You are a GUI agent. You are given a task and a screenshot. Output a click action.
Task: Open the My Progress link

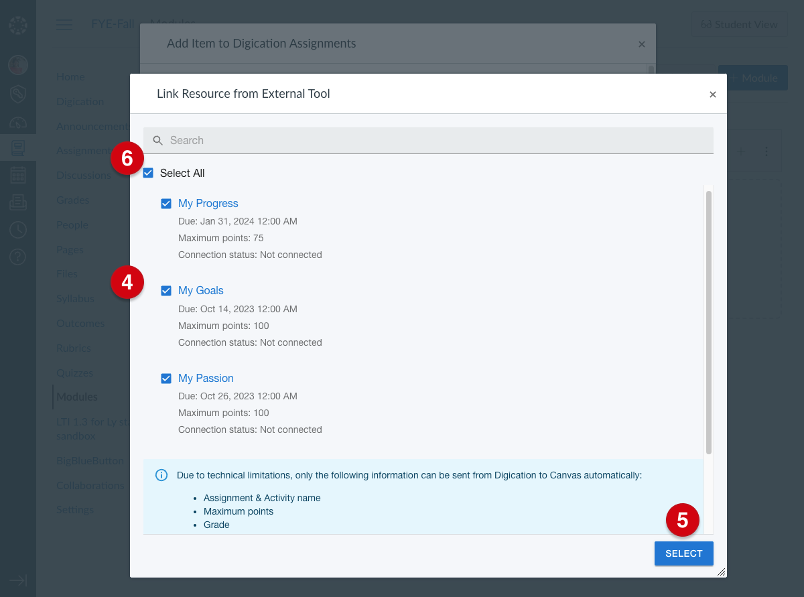208,204
